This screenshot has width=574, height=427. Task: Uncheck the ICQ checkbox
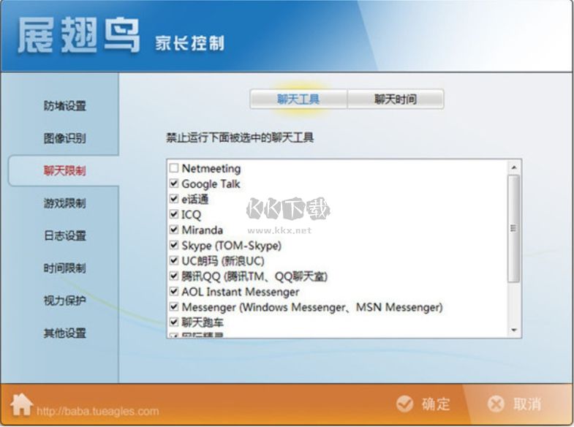pyautogui.click(x=174, y=214)
